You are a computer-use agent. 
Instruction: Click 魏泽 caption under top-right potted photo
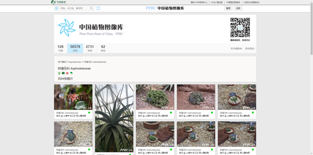pyautogui.click(x=235, y=116)
